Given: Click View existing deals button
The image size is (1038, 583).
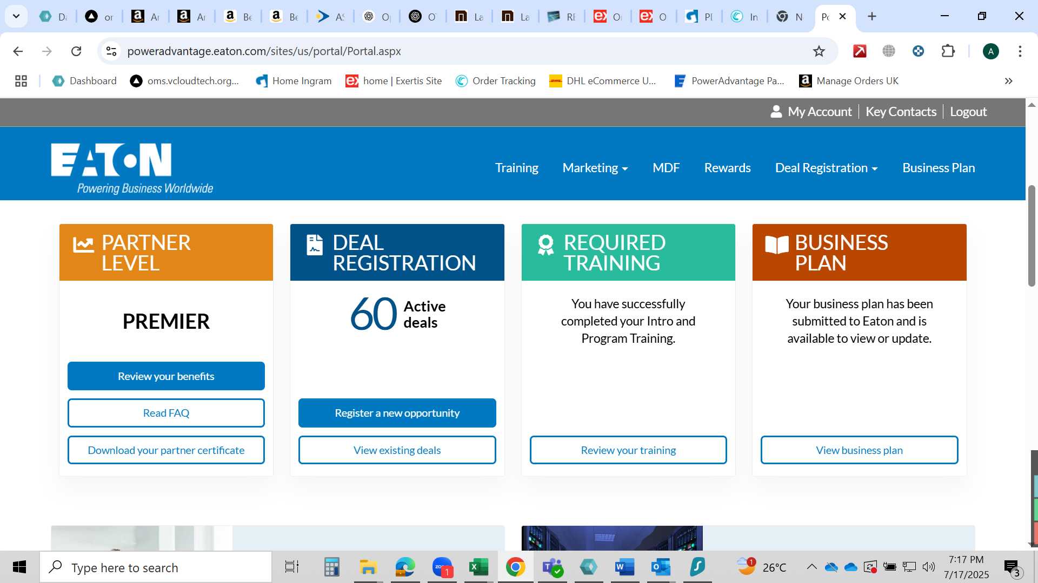Looking at the screenshot, I should point(397,450).
